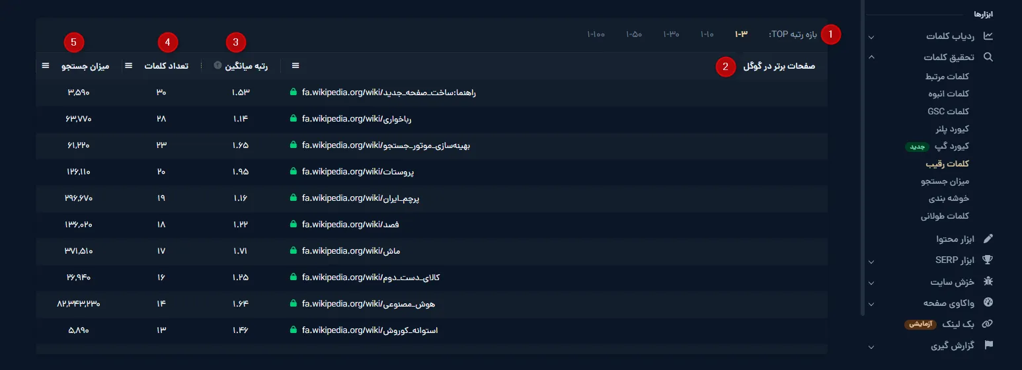The width and height of the screenshot is (1022, 370).
Task: Open کیورد گپ in the sidebar
Action: pos(952,146)
